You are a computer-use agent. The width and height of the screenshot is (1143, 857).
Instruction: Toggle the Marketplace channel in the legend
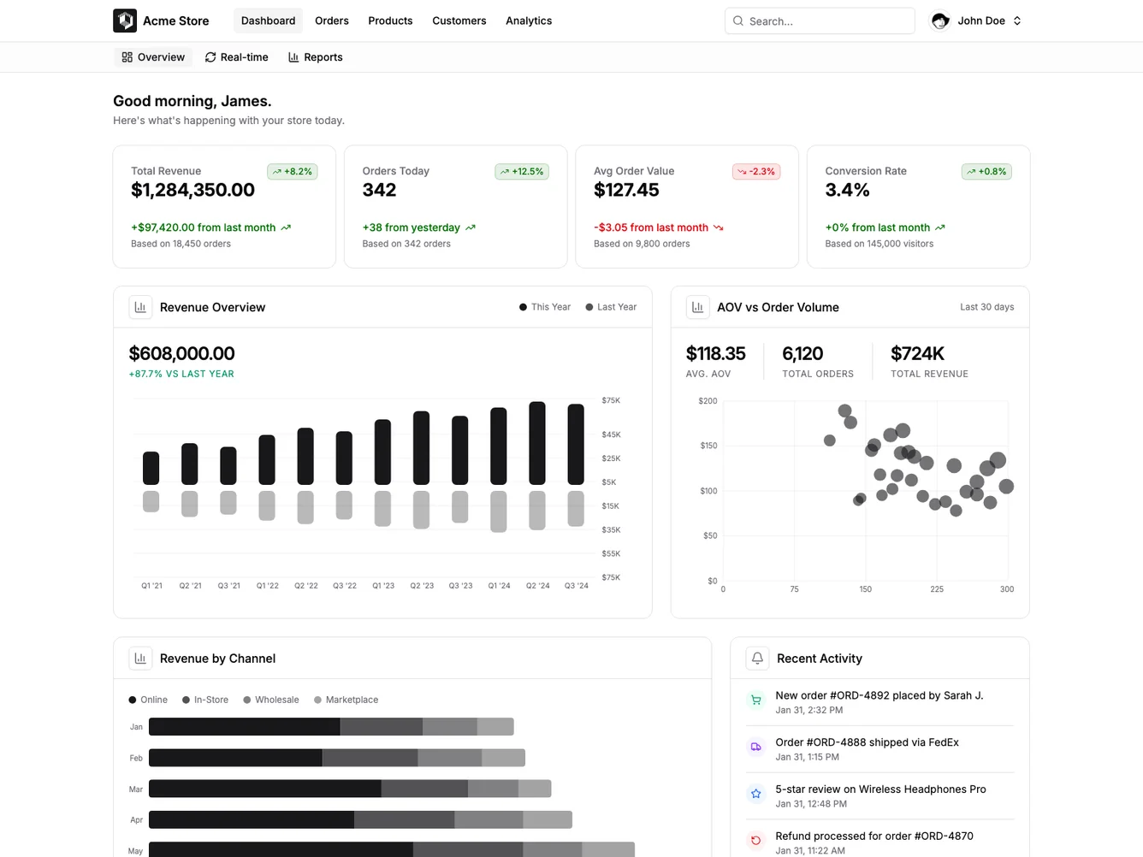pyautogui.click(x=346, y=700)
